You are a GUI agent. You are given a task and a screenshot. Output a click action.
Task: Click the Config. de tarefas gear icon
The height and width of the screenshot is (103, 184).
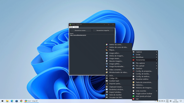133,74
